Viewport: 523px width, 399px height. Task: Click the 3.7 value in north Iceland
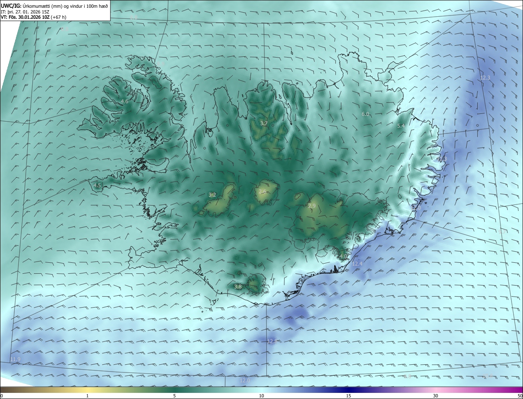coord(264,123)
